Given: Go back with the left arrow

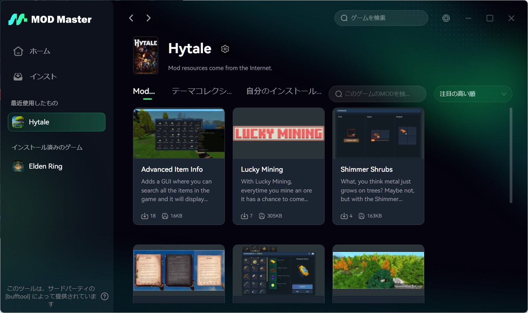Looking at the screenshot, I should coord(131,18).
